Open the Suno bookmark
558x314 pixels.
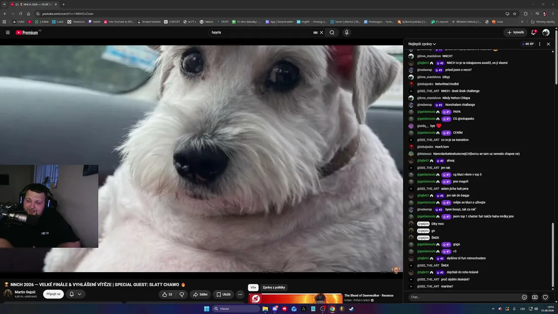click(x=497, y=21)
